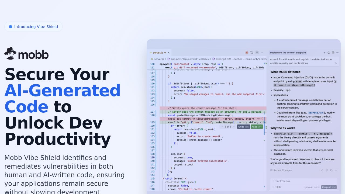Click the '3 of 3' change counter
Image resolution: width=345 pixels, height=194 pixels.
tap(228, 127)
